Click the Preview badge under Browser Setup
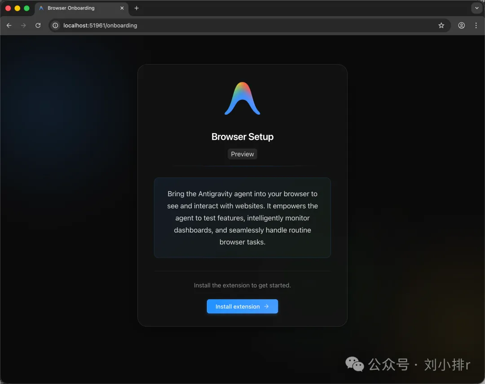Screen dimensions: 485x384 (242, 154)
